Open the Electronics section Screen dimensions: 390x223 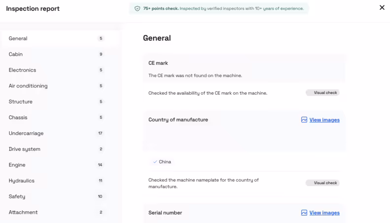[x=22, y=70]
